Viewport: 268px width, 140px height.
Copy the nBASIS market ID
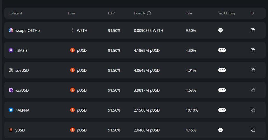click(253, 50)
